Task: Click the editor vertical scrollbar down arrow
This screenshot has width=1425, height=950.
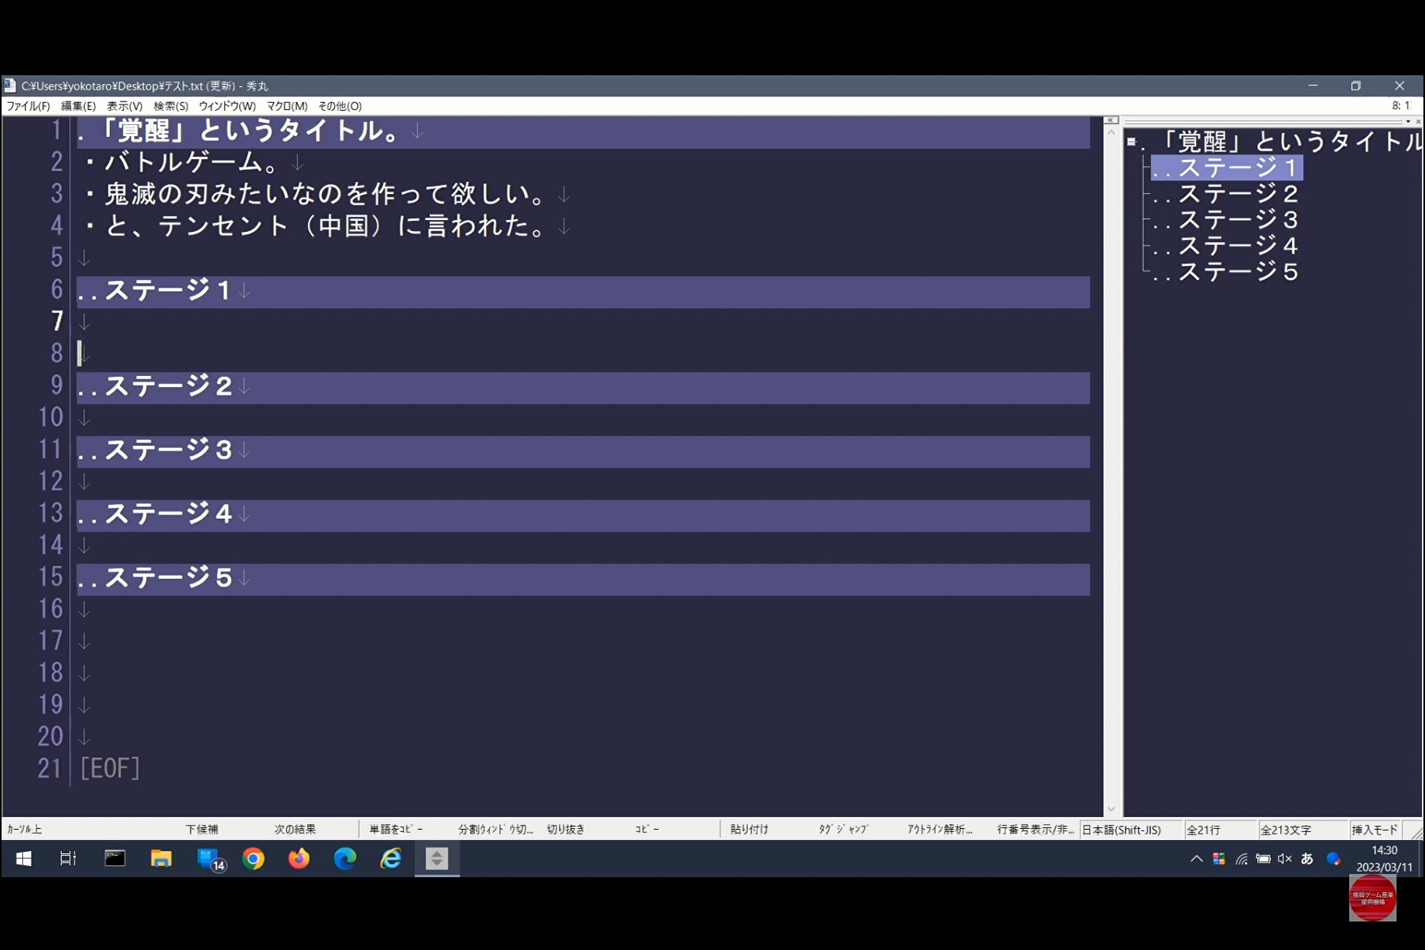Action: click(1111, 809)
